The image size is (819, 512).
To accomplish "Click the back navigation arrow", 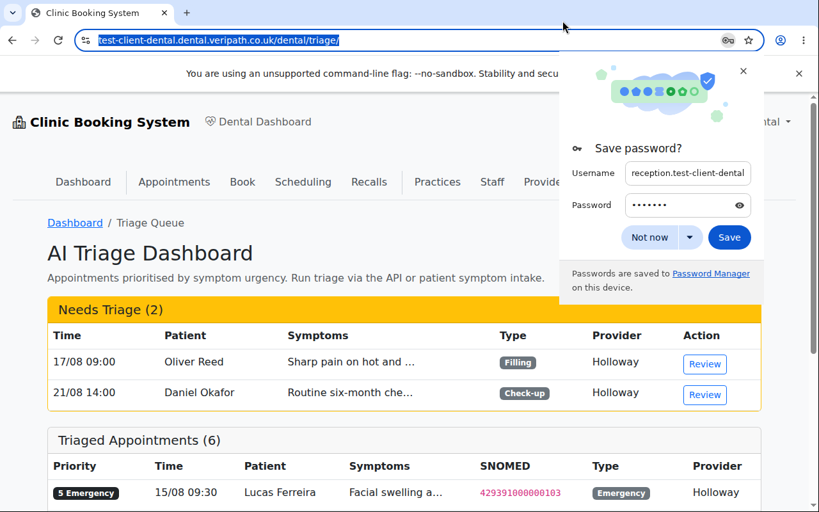I will coord(12,40).
